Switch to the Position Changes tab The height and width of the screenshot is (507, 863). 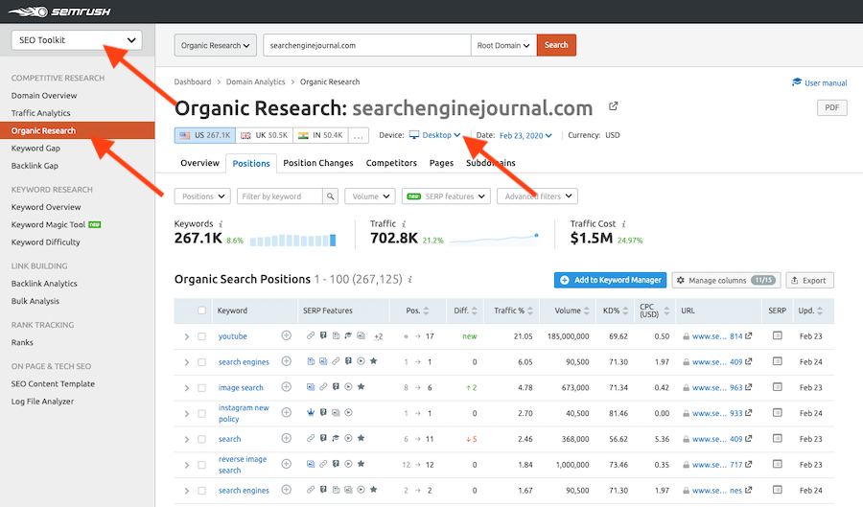[x=318, y=163]
